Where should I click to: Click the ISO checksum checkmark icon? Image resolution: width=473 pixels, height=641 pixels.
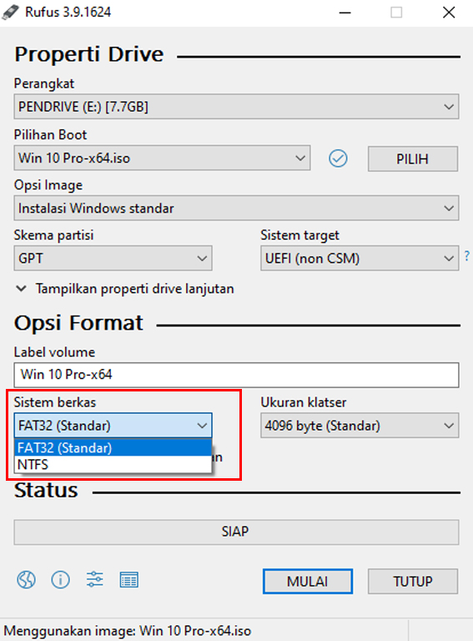338,159
